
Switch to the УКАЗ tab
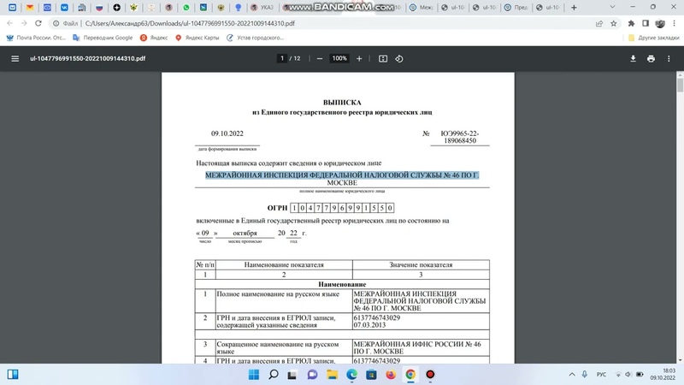[x=262, y=8]
